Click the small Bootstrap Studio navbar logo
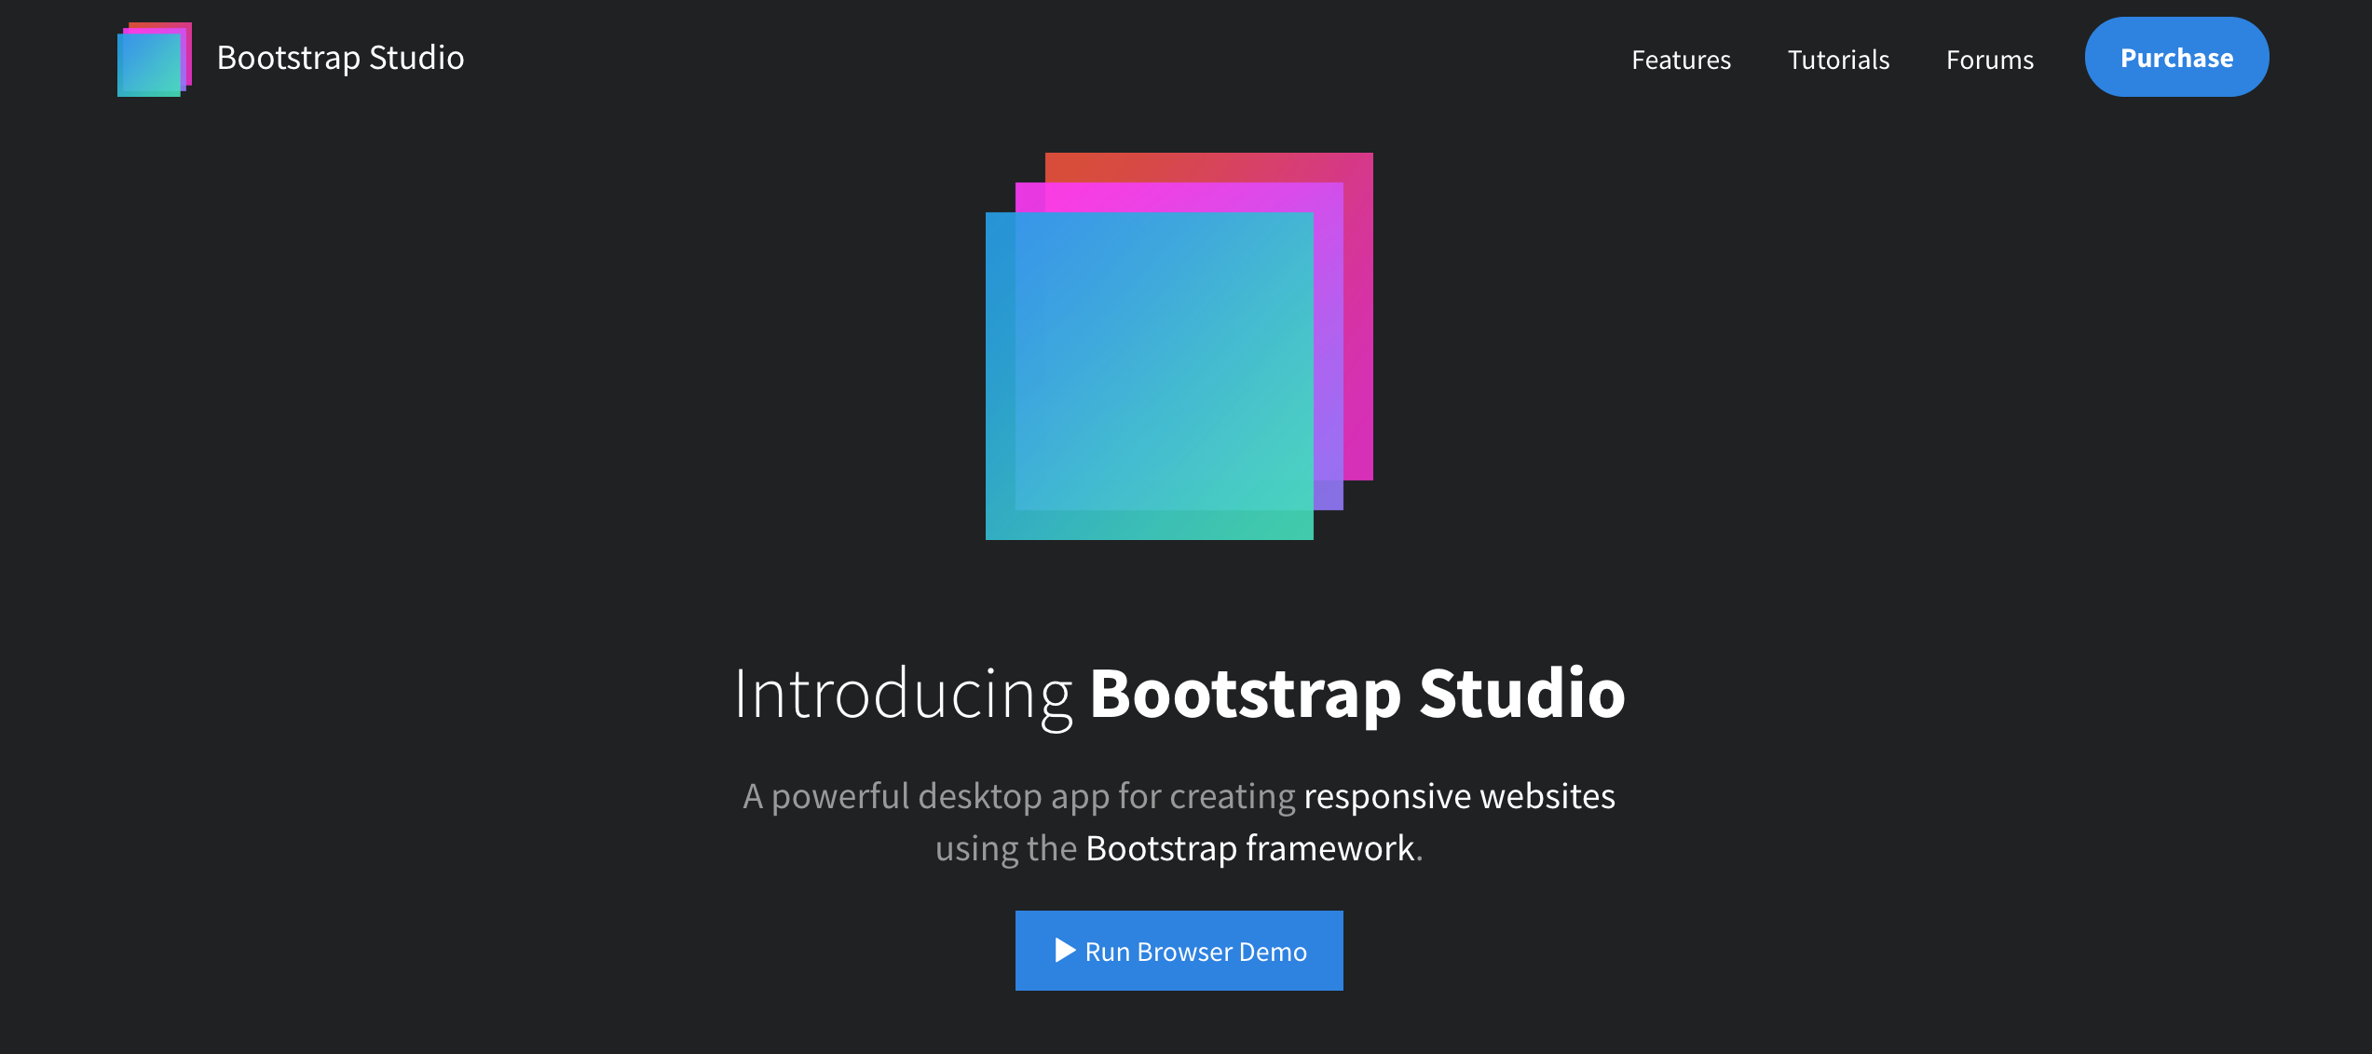The image size is (2372, 1054). point(154,59)
